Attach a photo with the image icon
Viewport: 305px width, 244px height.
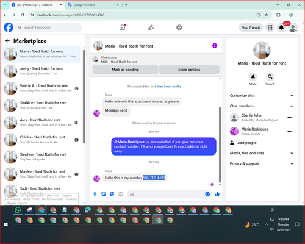tap(104, 195)
